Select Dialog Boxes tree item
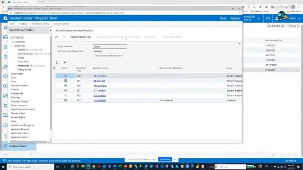The width and height of the screenshot is (303, 170). tap(24, 69)
